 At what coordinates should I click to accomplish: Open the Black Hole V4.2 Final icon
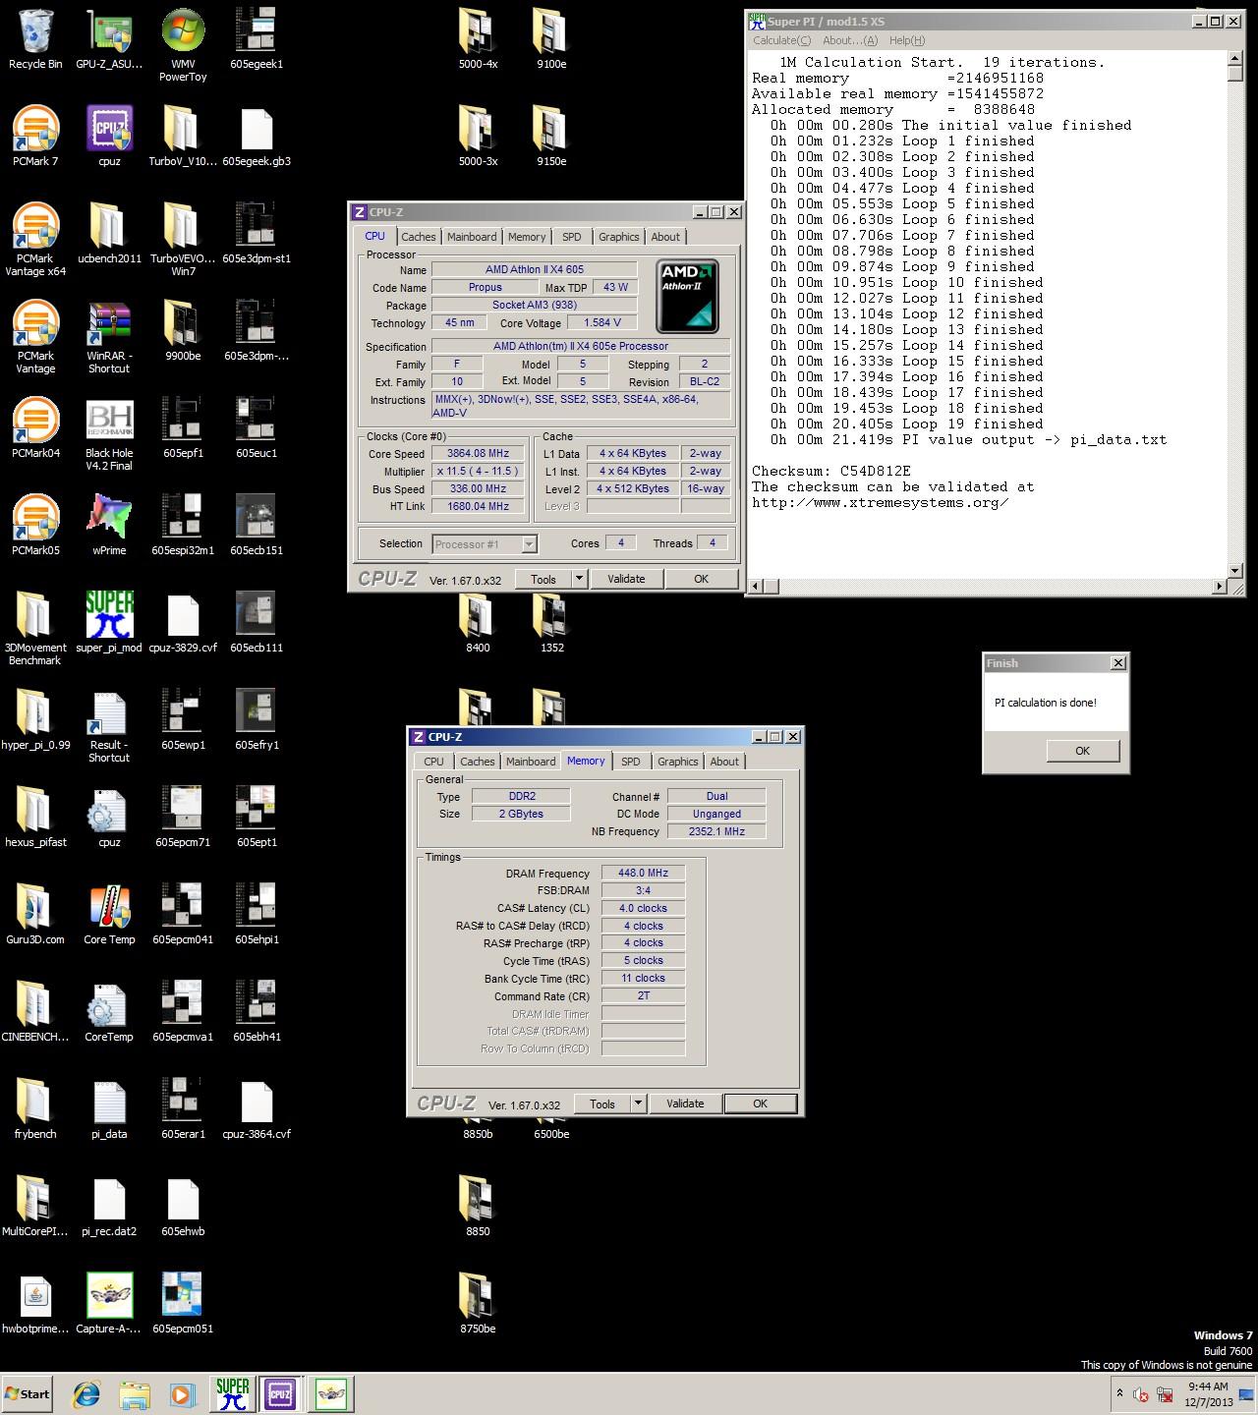pyautogui.click(x=109, y=434)
